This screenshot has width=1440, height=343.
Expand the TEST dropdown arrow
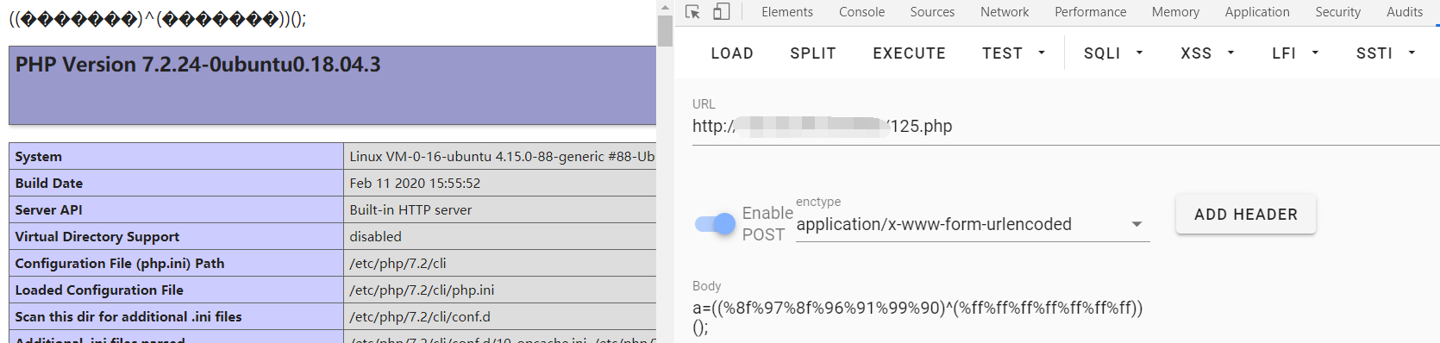tap(1042, 53)
